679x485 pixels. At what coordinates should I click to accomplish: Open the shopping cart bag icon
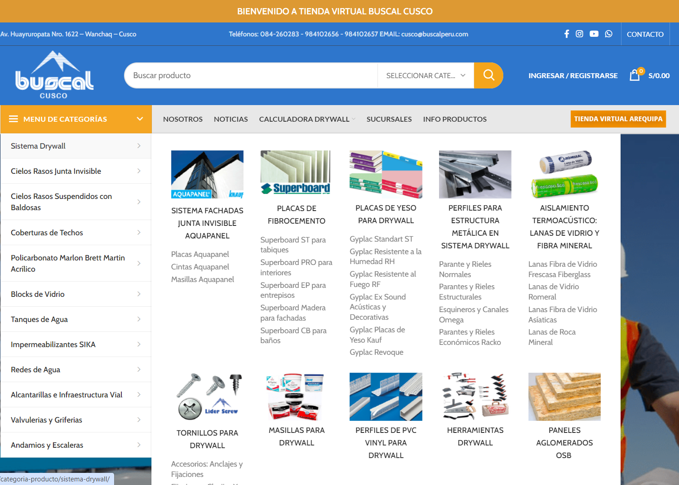point(635,75)
